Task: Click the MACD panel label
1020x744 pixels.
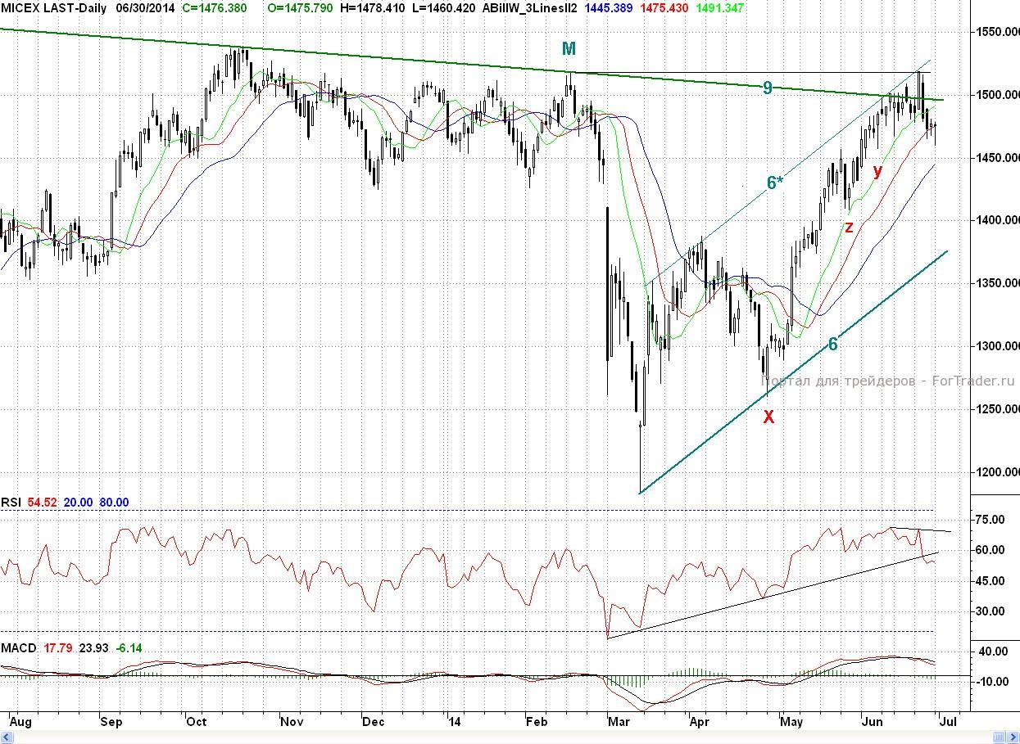Action: pyautogui.click(x=19, y=648)
